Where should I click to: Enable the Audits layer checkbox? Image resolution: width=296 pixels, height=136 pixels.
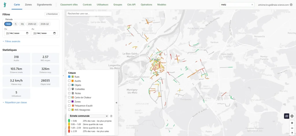(x=69, y=81)
